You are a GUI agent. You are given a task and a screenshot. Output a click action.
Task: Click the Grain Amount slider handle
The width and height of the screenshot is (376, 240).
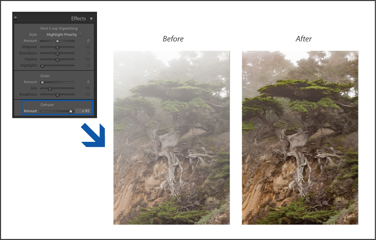(42, 82)
